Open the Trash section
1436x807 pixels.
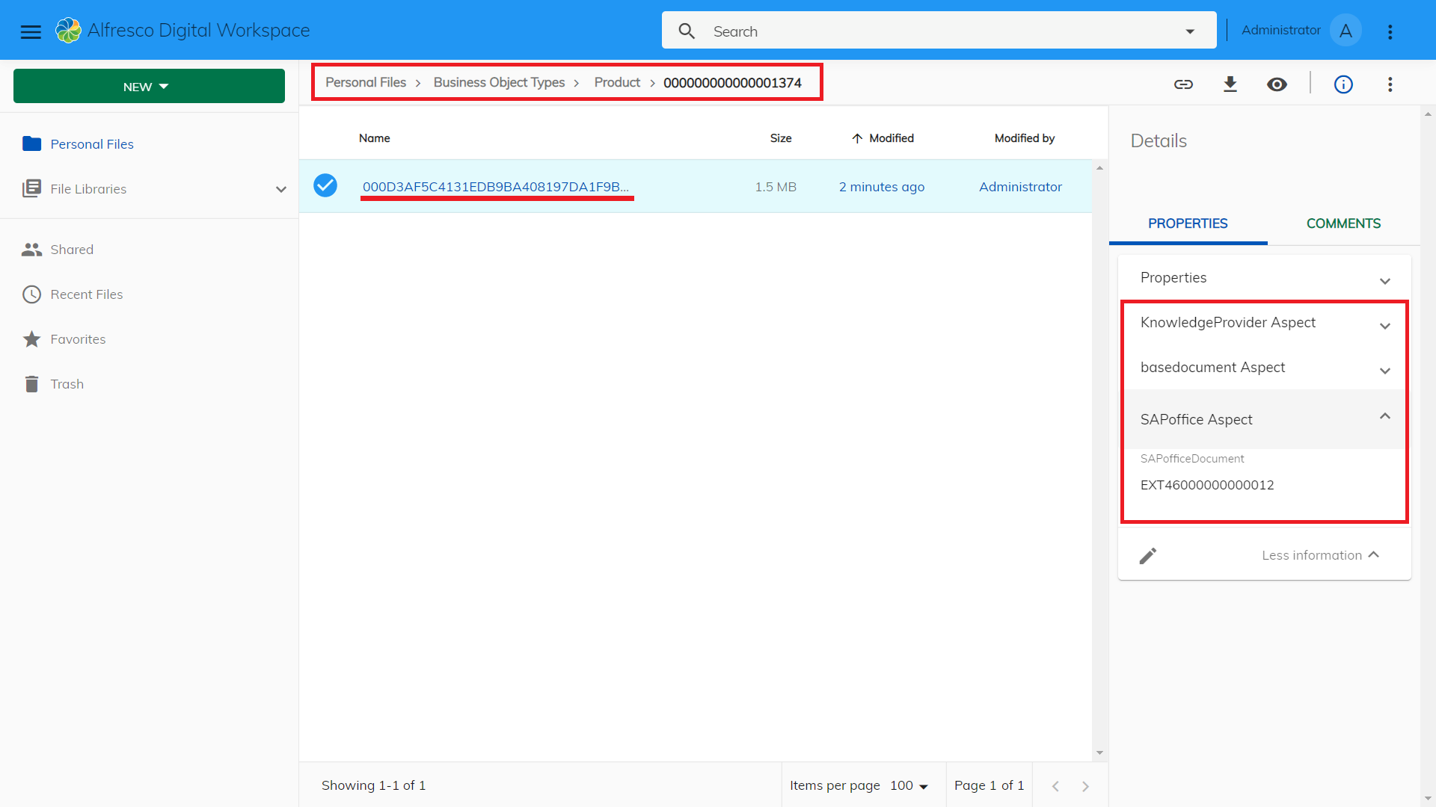click(x=67, y=383)
